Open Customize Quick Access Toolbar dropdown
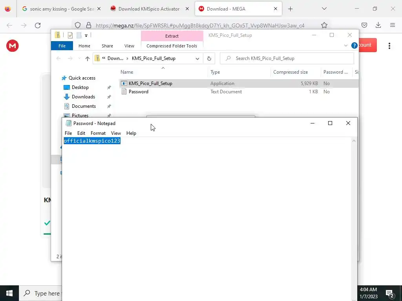 pyautogui.click(x=86, y=36)
